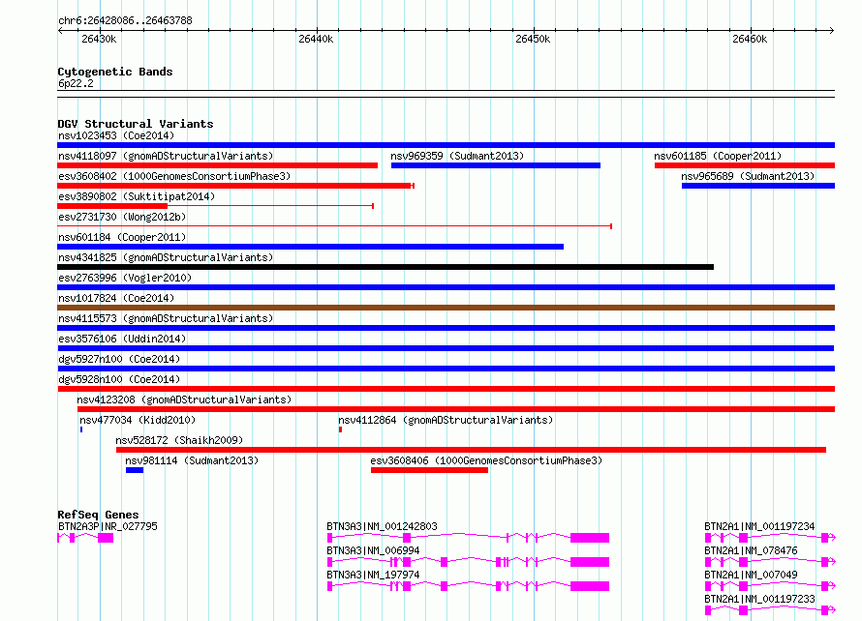Click the 6p22.2 band label
The width and height of the screenshot is (862, 621).
[x=76, y=83]
